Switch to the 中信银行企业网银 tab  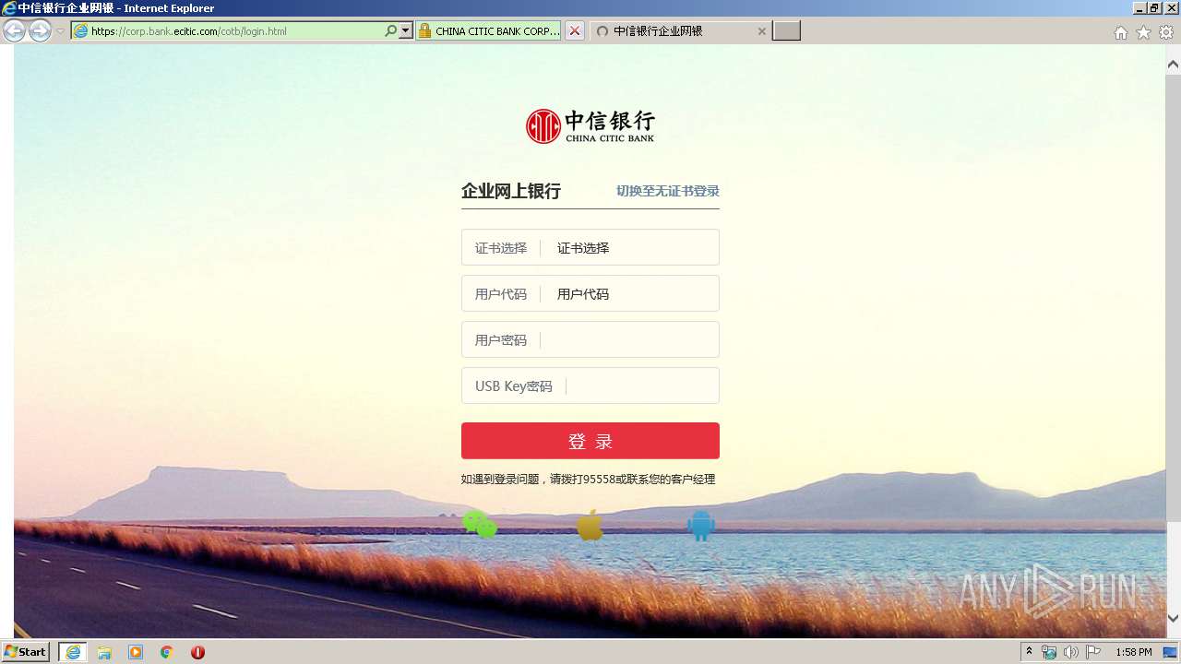point(678,30)
